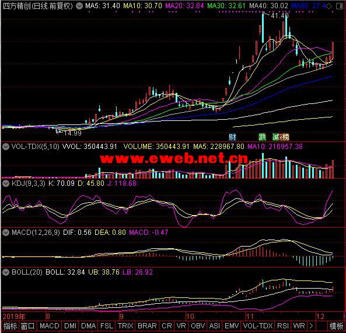Image resolution: width=346 pixels, height=333 pixels.
Task: Click the OBV indicator button
Action: [198, 326]
